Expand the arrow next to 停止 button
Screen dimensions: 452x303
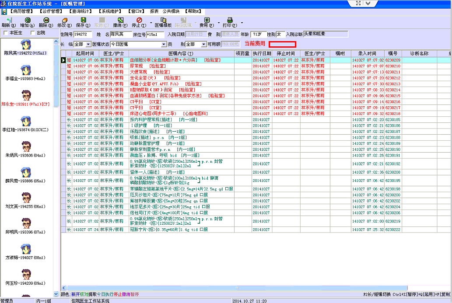pyautogui.click(x=151, y=23)
